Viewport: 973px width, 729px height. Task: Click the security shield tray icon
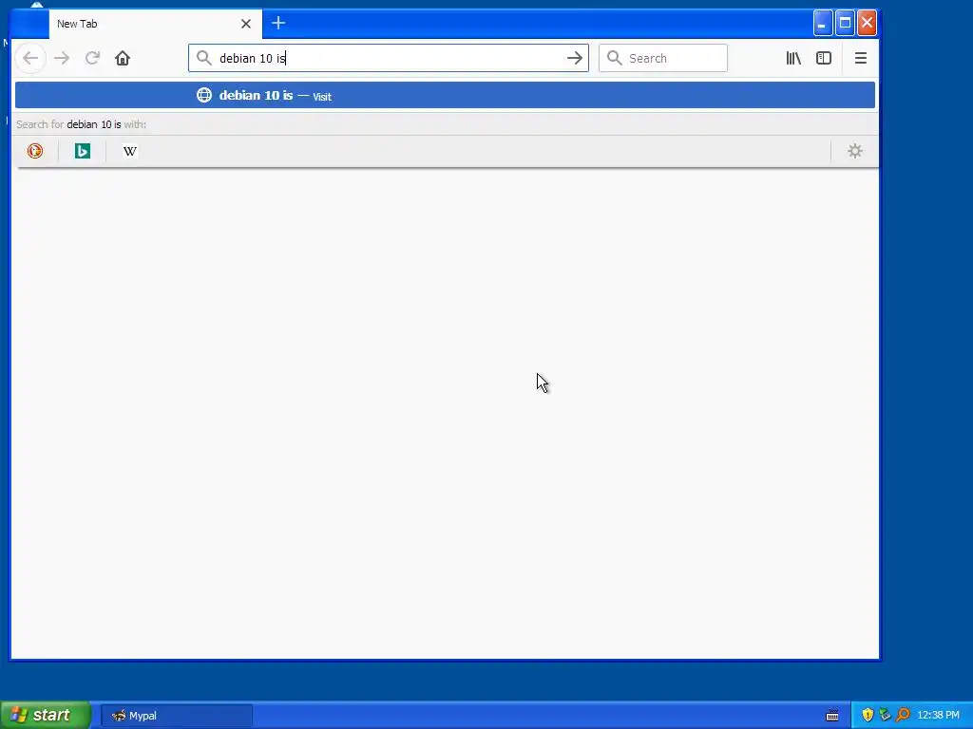(867, 715)
